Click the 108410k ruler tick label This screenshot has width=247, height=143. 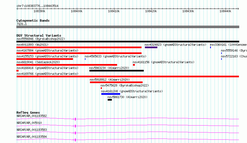[x=114, y=11]
